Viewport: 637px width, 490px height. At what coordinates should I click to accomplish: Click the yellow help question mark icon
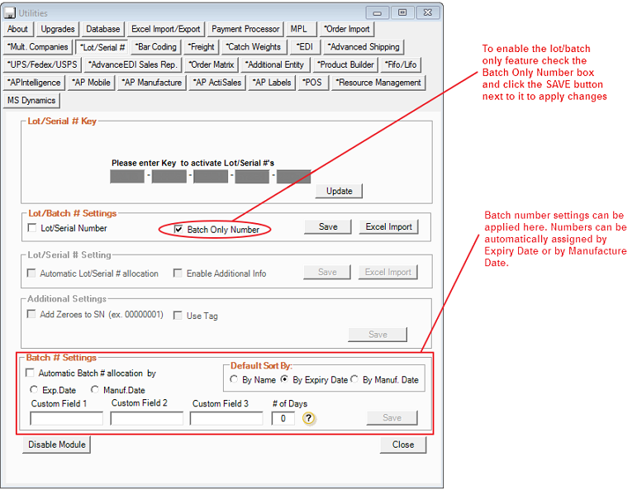(308, 418)
